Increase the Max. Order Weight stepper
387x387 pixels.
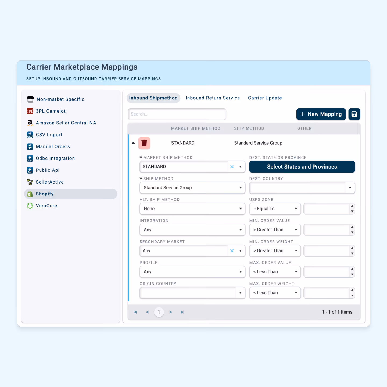[352, 290]
